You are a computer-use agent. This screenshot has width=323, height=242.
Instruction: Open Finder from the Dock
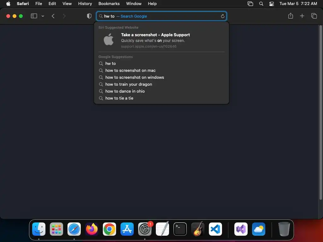click(39, 229)
